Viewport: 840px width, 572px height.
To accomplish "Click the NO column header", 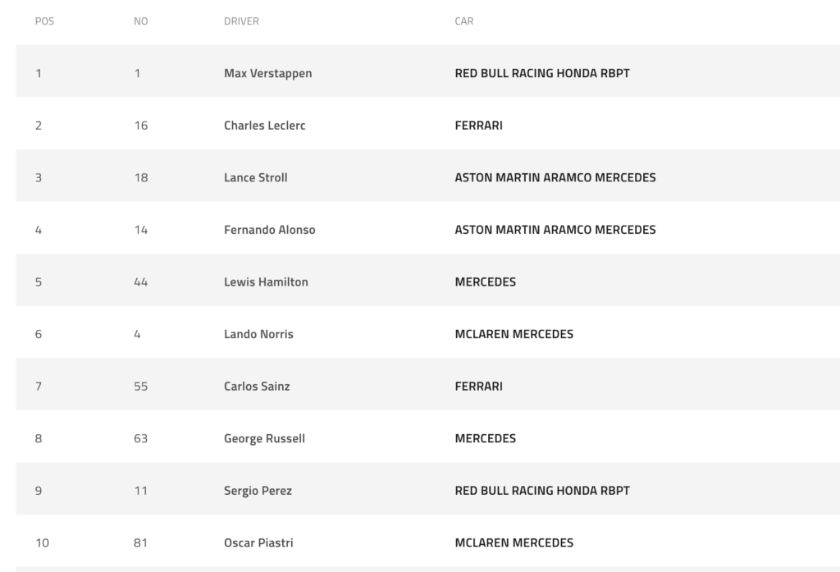I will 140,21.
